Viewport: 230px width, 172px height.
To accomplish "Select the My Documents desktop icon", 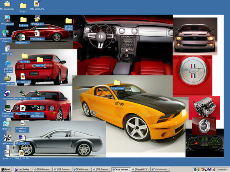I will [x=7, y=6].
